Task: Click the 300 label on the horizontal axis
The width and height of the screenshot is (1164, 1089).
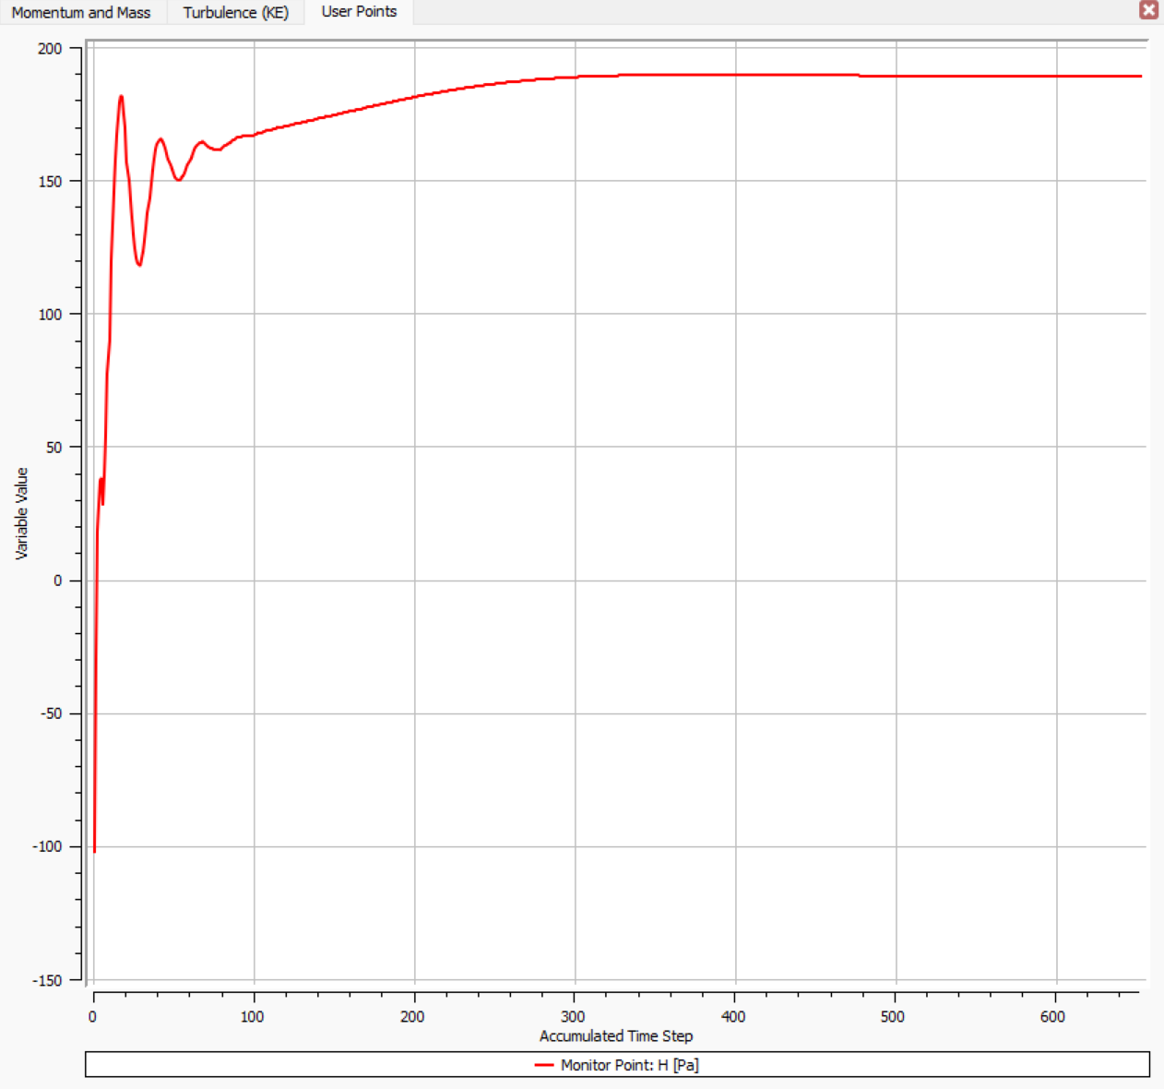Action: [573, 1016]
